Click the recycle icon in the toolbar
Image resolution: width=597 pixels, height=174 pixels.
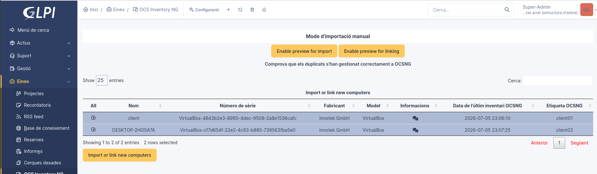pos(264,10)
